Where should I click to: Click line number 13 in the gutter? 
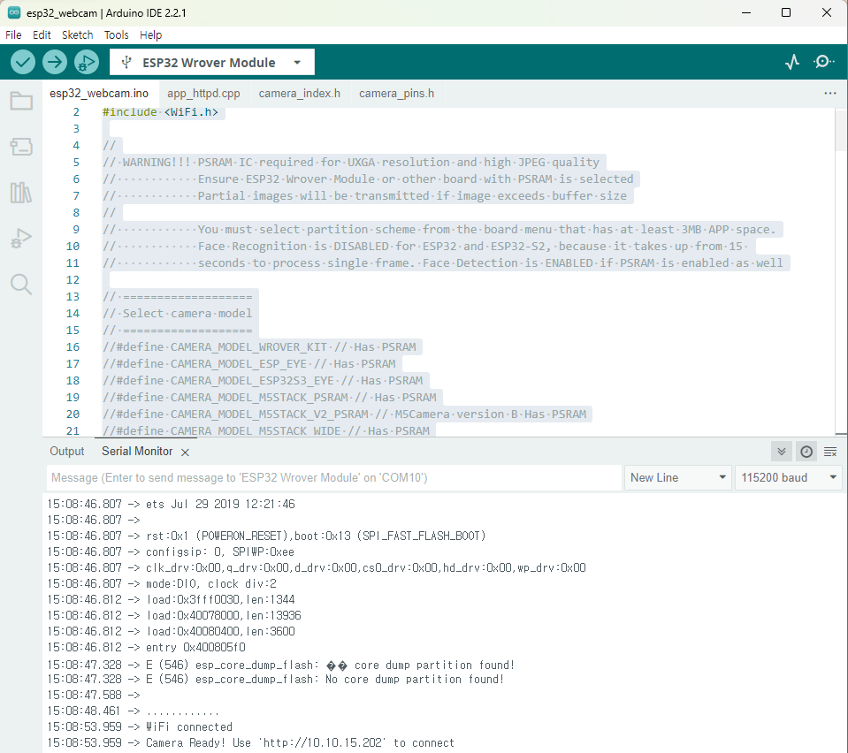(x=73, y=296)
